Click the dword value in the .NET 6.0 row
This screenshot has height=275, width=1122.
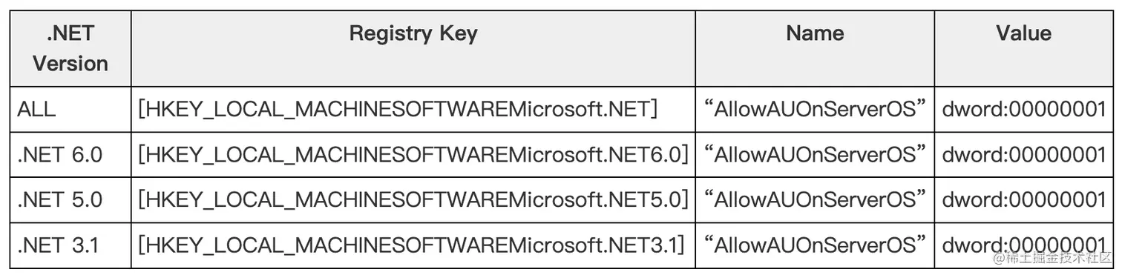pyautogui.click(x=1024, y=155)
